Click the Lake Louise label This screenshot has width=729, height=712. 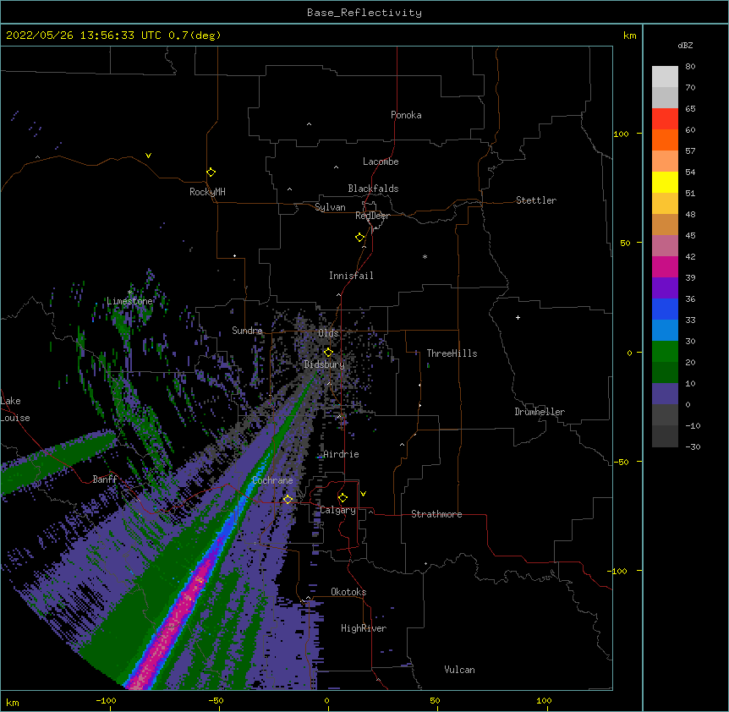(x=15, y=409)
